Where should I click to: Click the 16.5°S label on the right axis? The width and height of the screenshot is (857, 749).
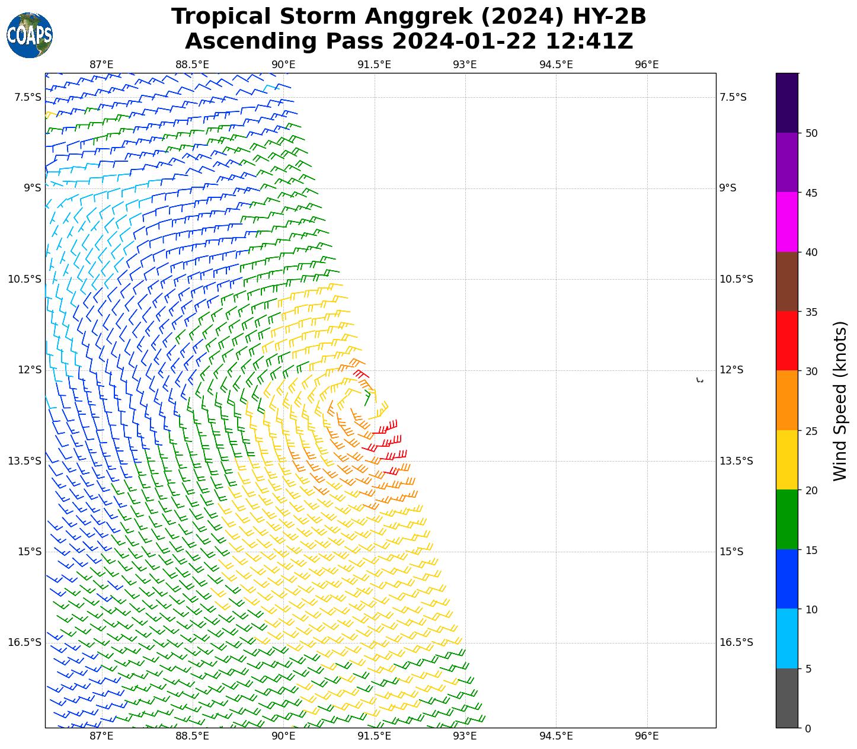point(736,642)
